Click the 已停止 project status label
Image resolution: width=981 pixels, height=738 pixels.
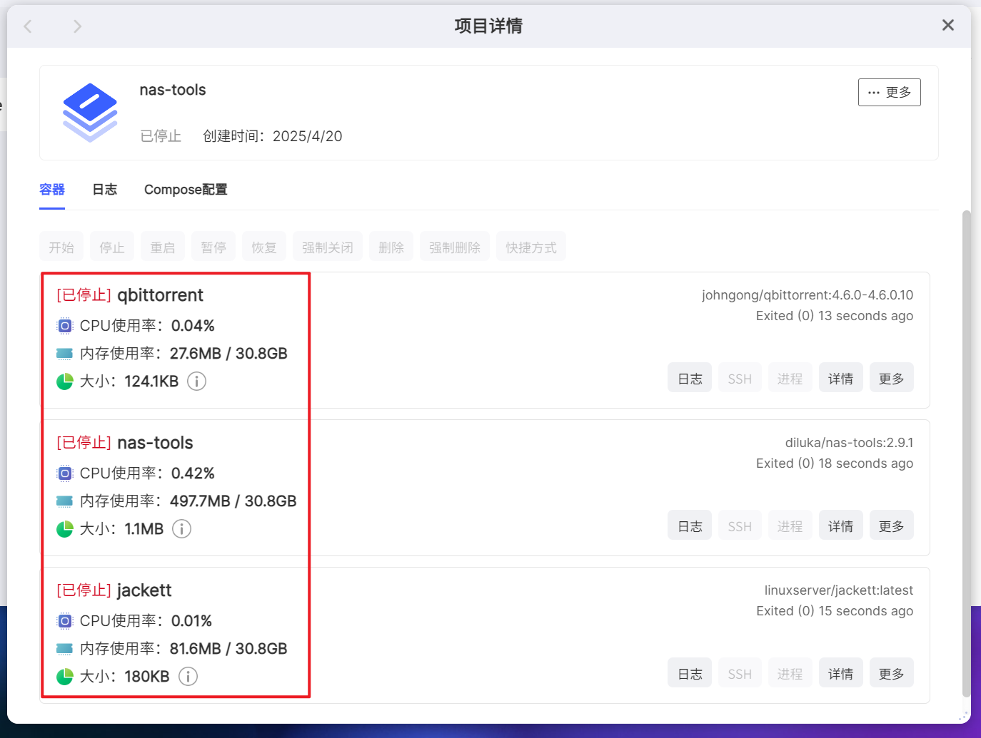(x=161, y=136)
